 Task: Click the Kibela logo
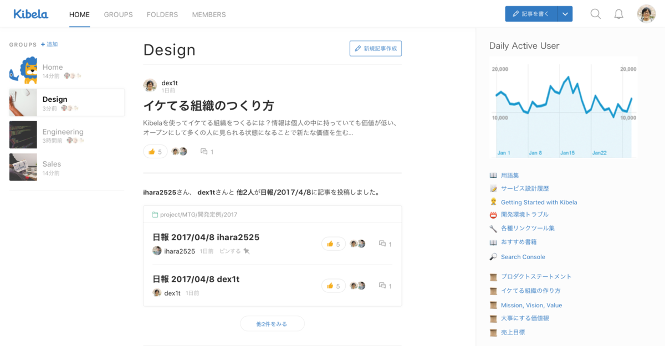click(x=30, y=14)
